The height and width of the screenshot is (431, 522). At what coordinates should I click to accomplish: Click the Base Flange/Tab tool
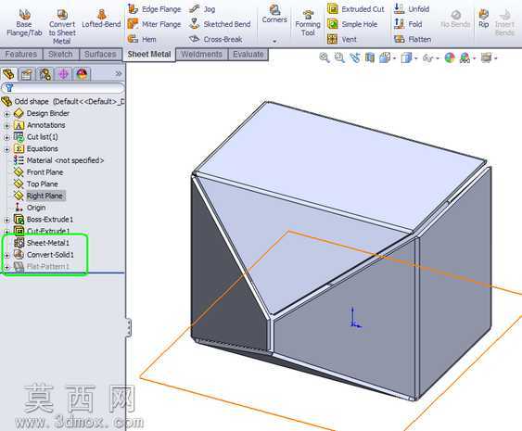[x=24, y=22]
